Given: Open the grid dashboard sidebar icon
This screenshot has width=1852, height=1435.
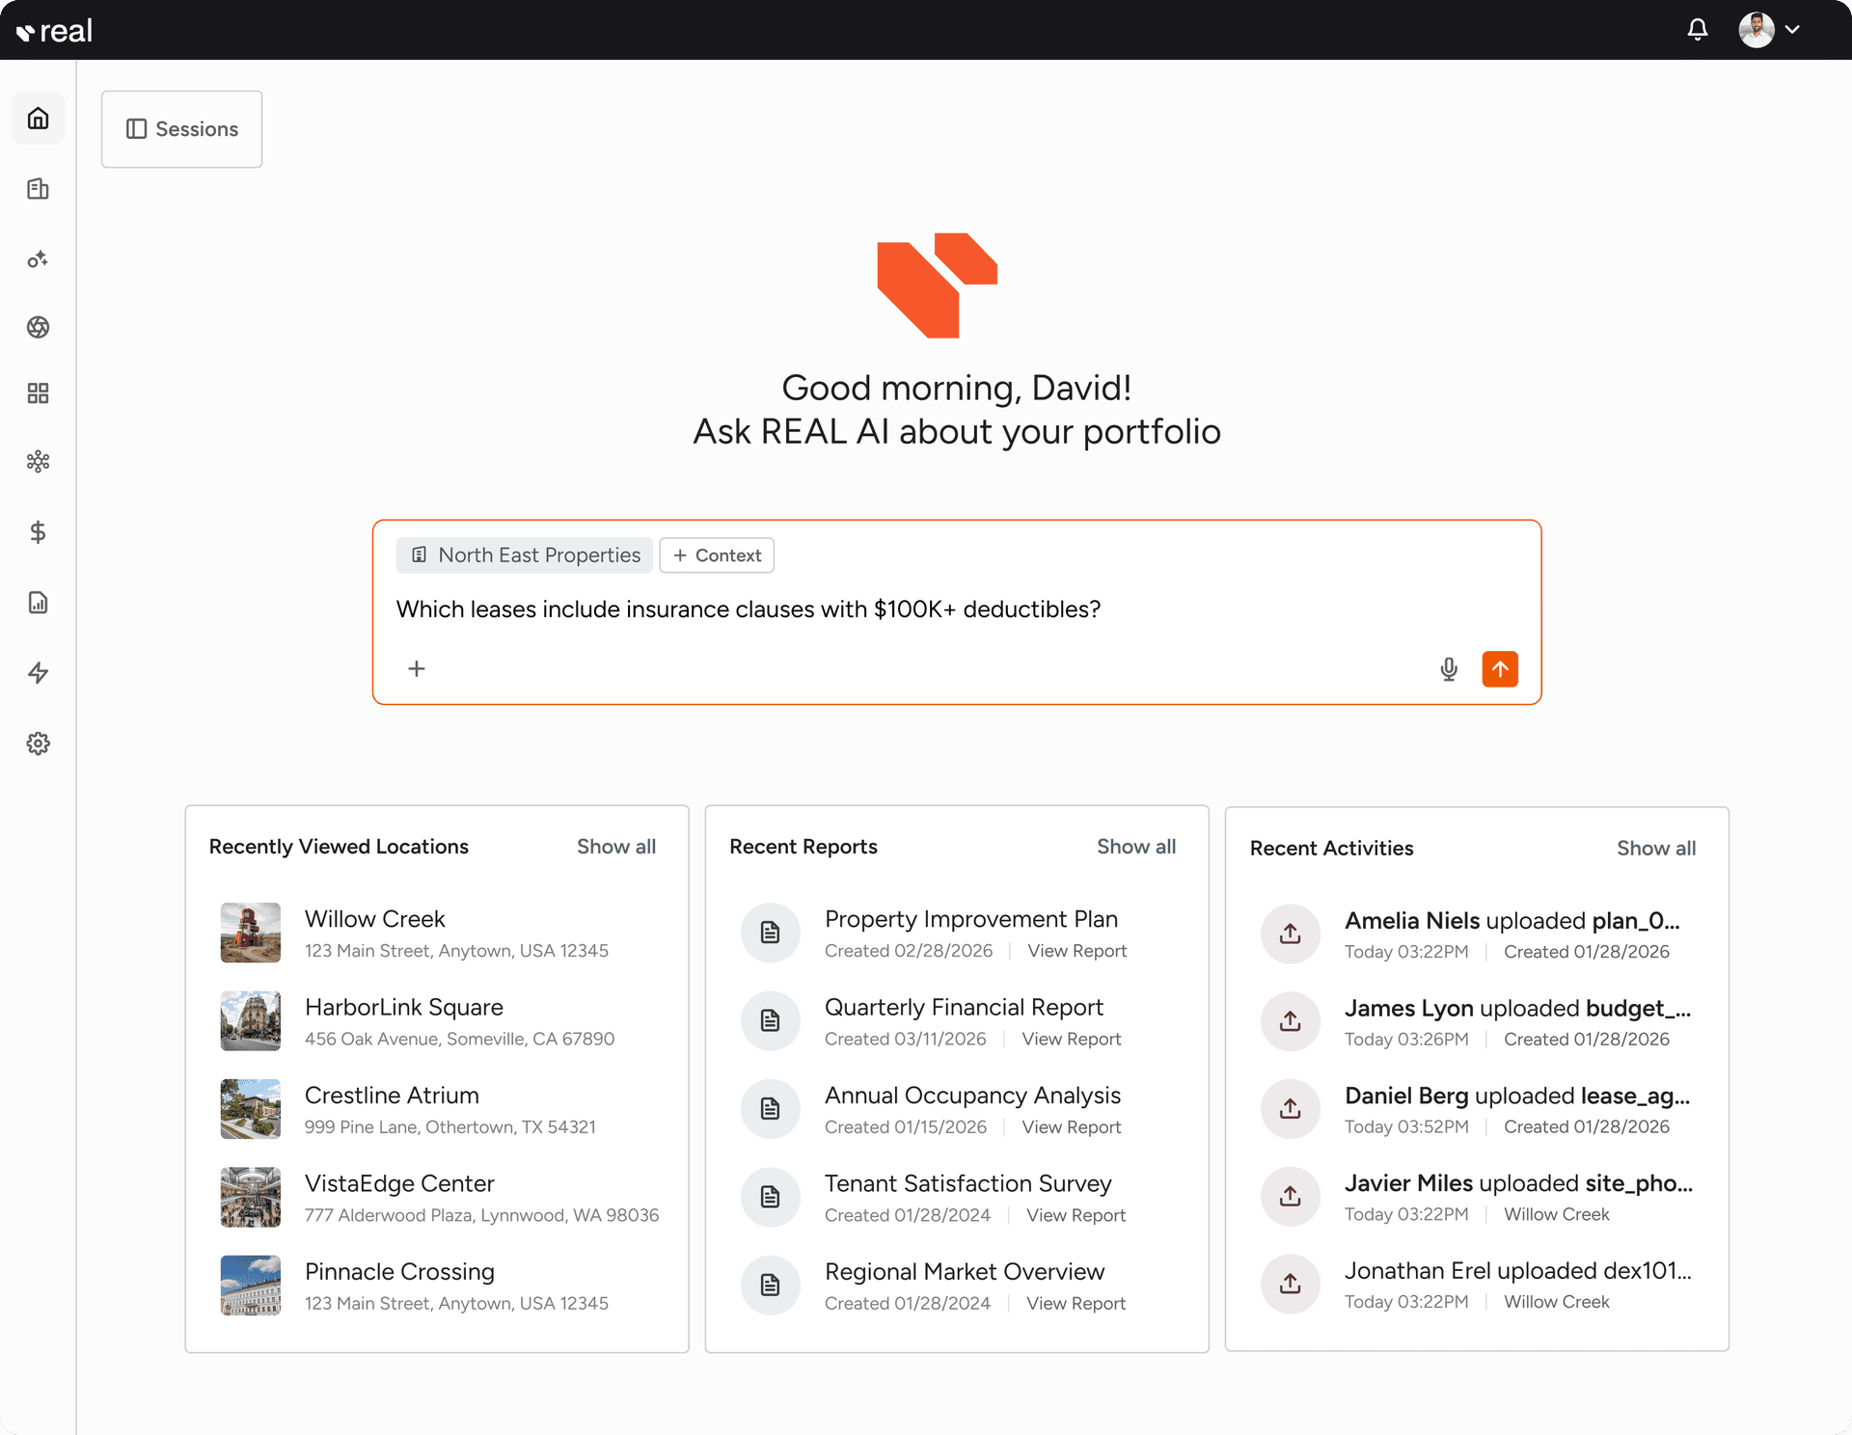Looking at the screenshot, I should pyautogui.click(x=38, y=393).
